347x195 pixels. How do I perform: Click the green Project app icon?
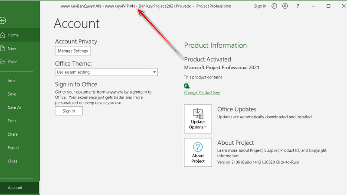tap(187, 86)
